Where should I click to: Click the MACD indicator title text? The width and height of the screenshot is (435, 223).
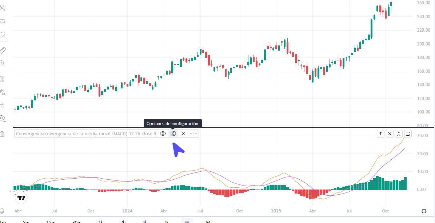click(86, 134)
